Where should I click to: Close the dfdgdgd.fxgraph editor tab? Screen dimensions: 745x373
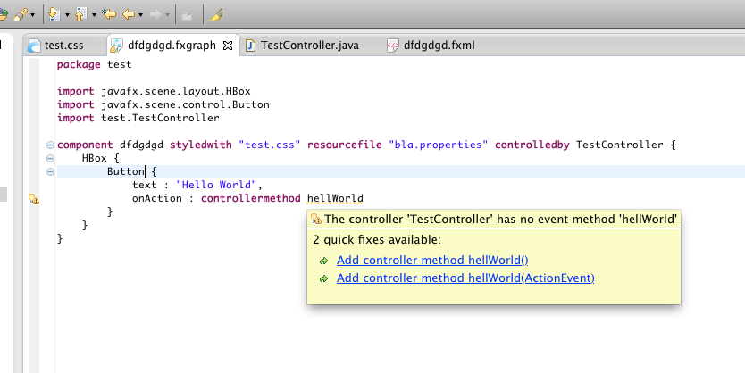[227, 45]
